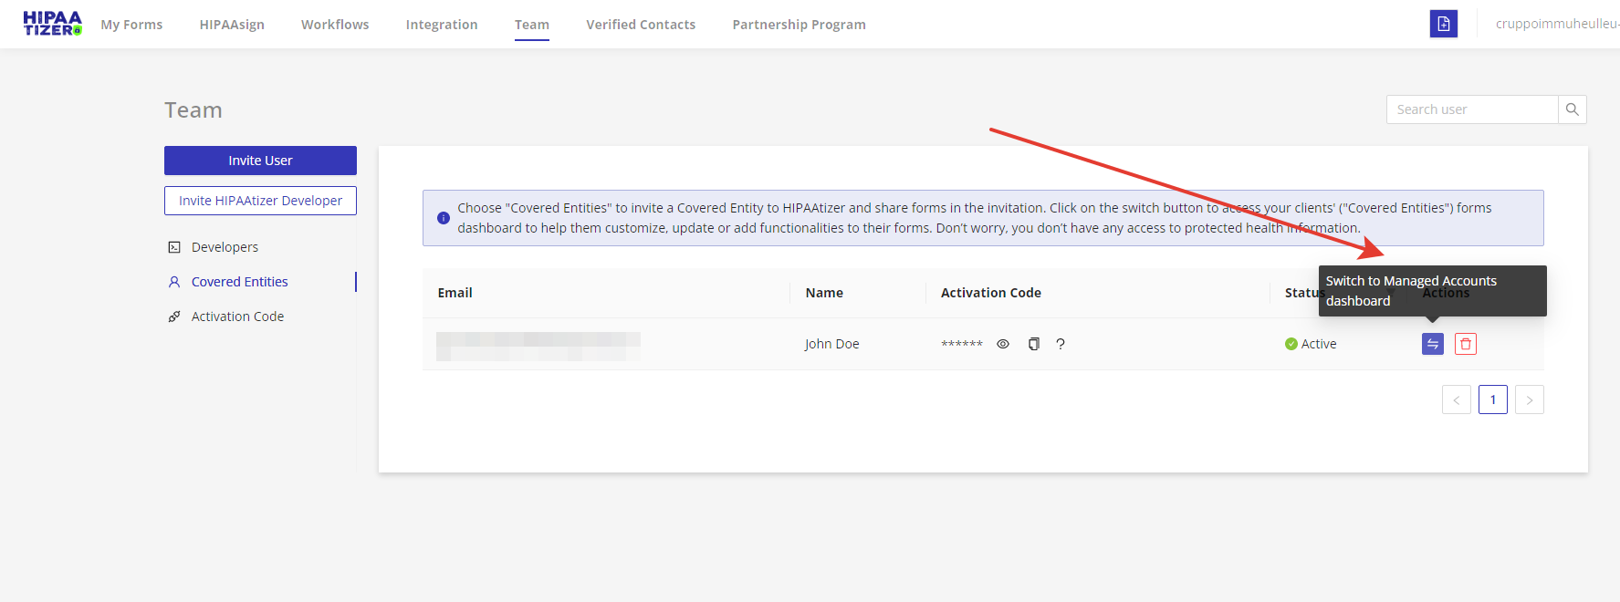This screenshot has width=1620, height=602.
Task: Copy the activation code
Action: coord(1033,344)
